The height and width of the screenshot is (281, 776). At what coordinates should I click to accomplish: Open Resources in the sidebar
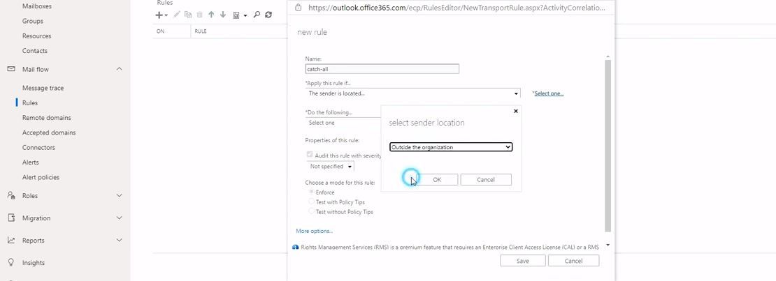[x=36, y=36]
